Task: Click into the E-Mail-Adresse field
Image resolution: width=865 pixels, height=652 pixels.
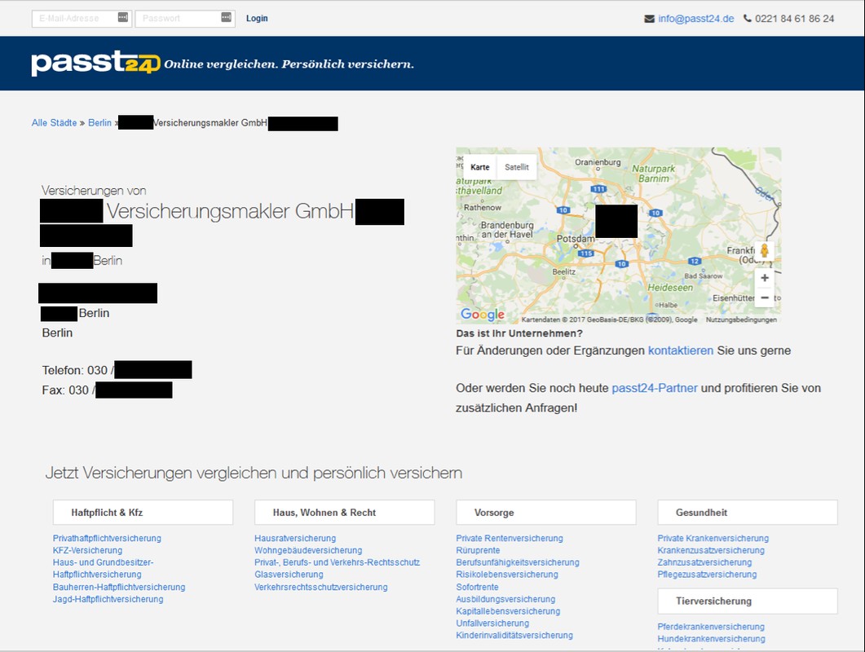Action: (x=75, y=18)
